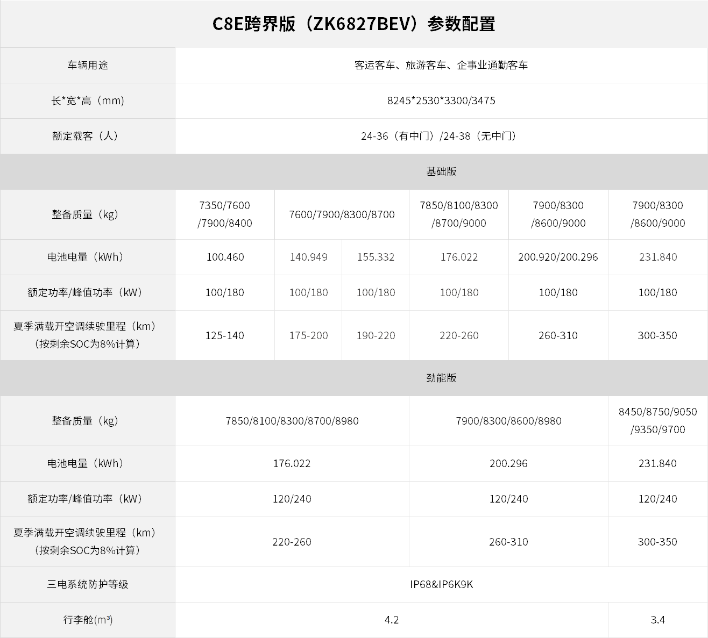Click the 3.4 luggage compartment value
Image resolution: width=708 pixels, height=638 pixels.
click(x=658, y=620)
